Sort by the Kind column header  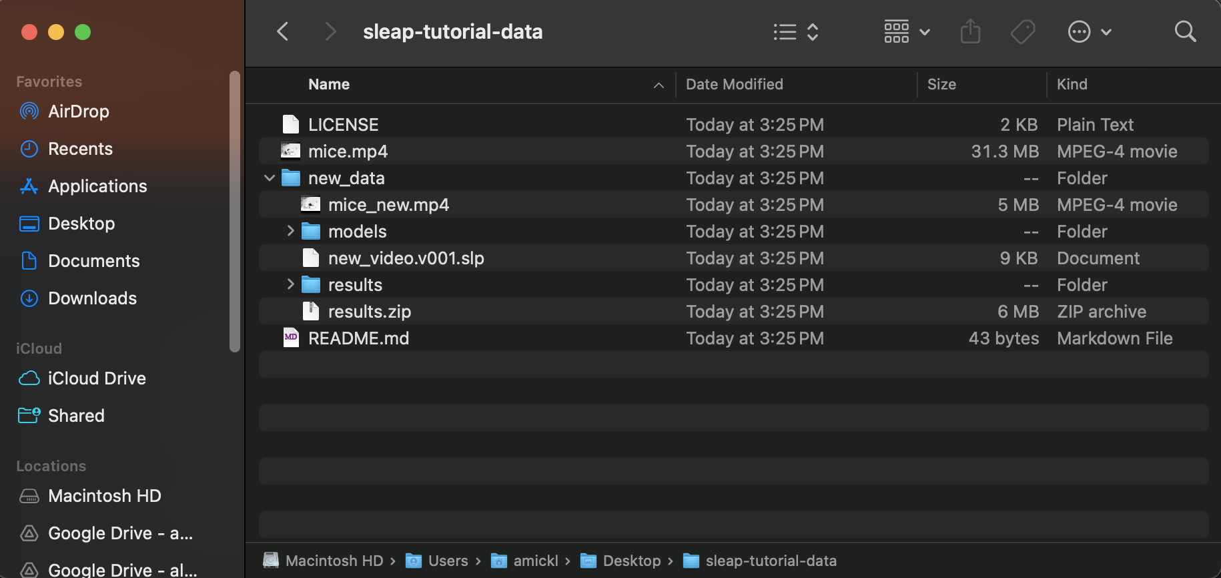(1072, 85)
